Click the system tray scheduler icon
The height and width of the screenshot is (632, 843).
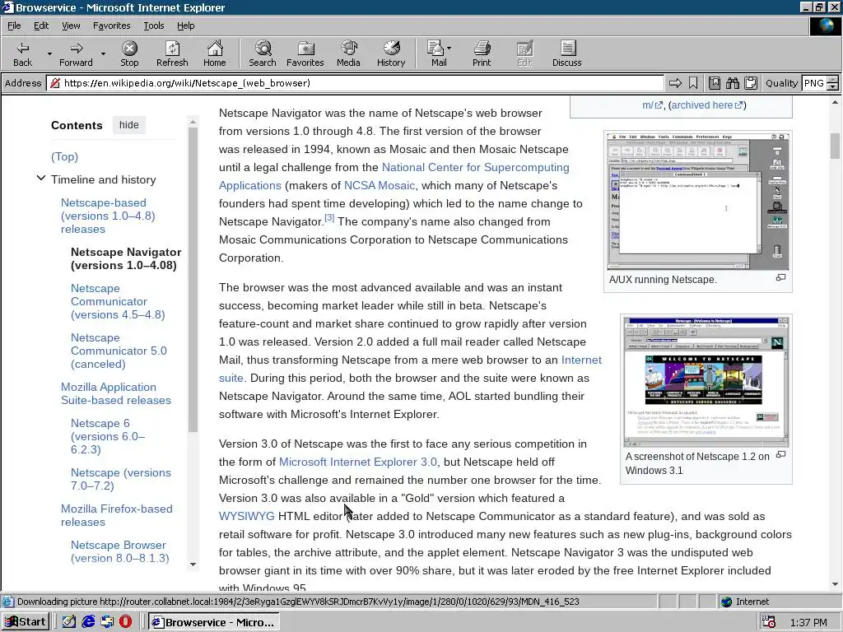769,622
